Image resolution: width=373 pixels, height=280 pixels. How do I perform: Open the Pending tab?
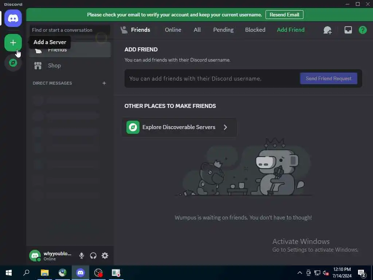pyautogui.click(x=223, y=30)
